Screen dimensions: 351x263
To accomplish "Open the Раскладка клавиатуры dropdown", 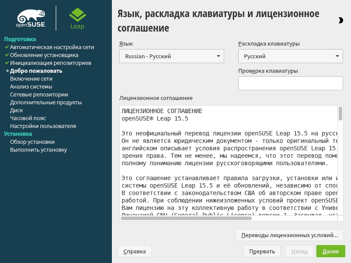I will click(290, 56).
